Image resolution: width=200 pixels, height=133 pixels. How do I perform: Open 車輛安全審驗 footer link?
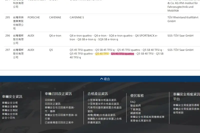tap(10, 106)
